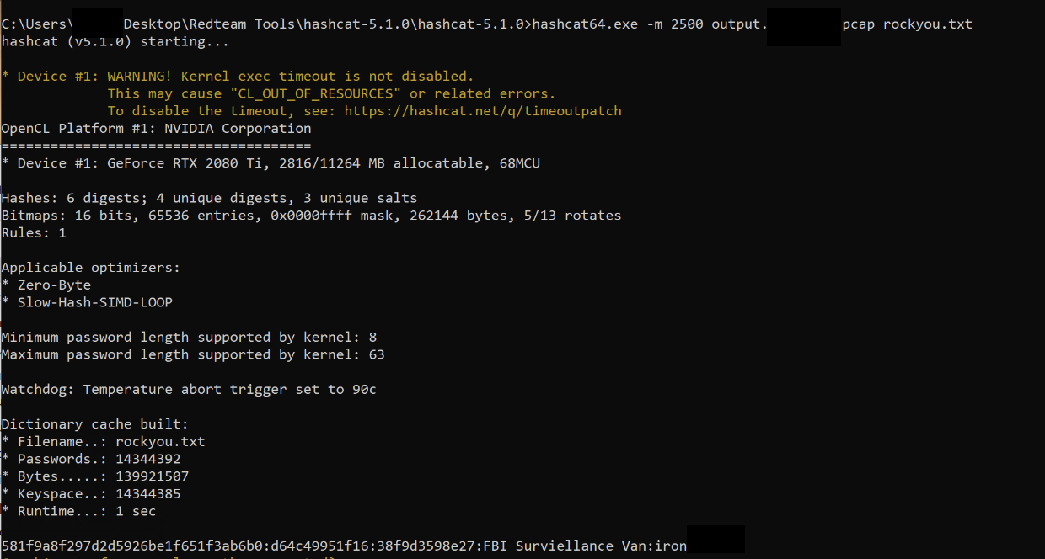The height and width of the screenshot is (559, 1045).
Task: Click the Device #1 WARNING message
Action: click(x=238, y=77)
